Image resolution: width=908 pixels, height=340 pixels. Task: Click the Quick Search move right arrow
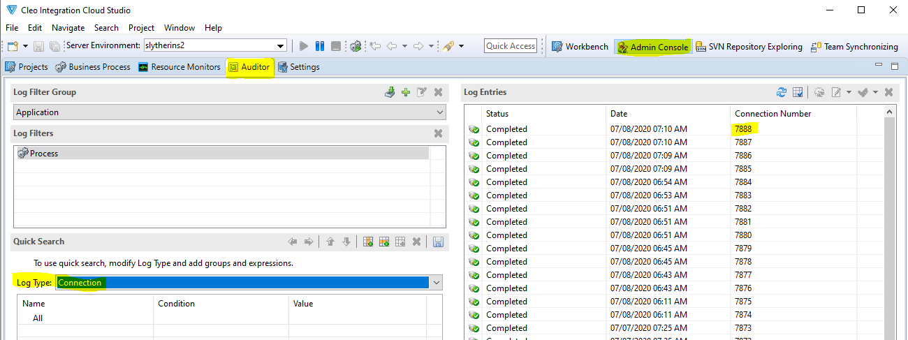(x=309, y=242)
